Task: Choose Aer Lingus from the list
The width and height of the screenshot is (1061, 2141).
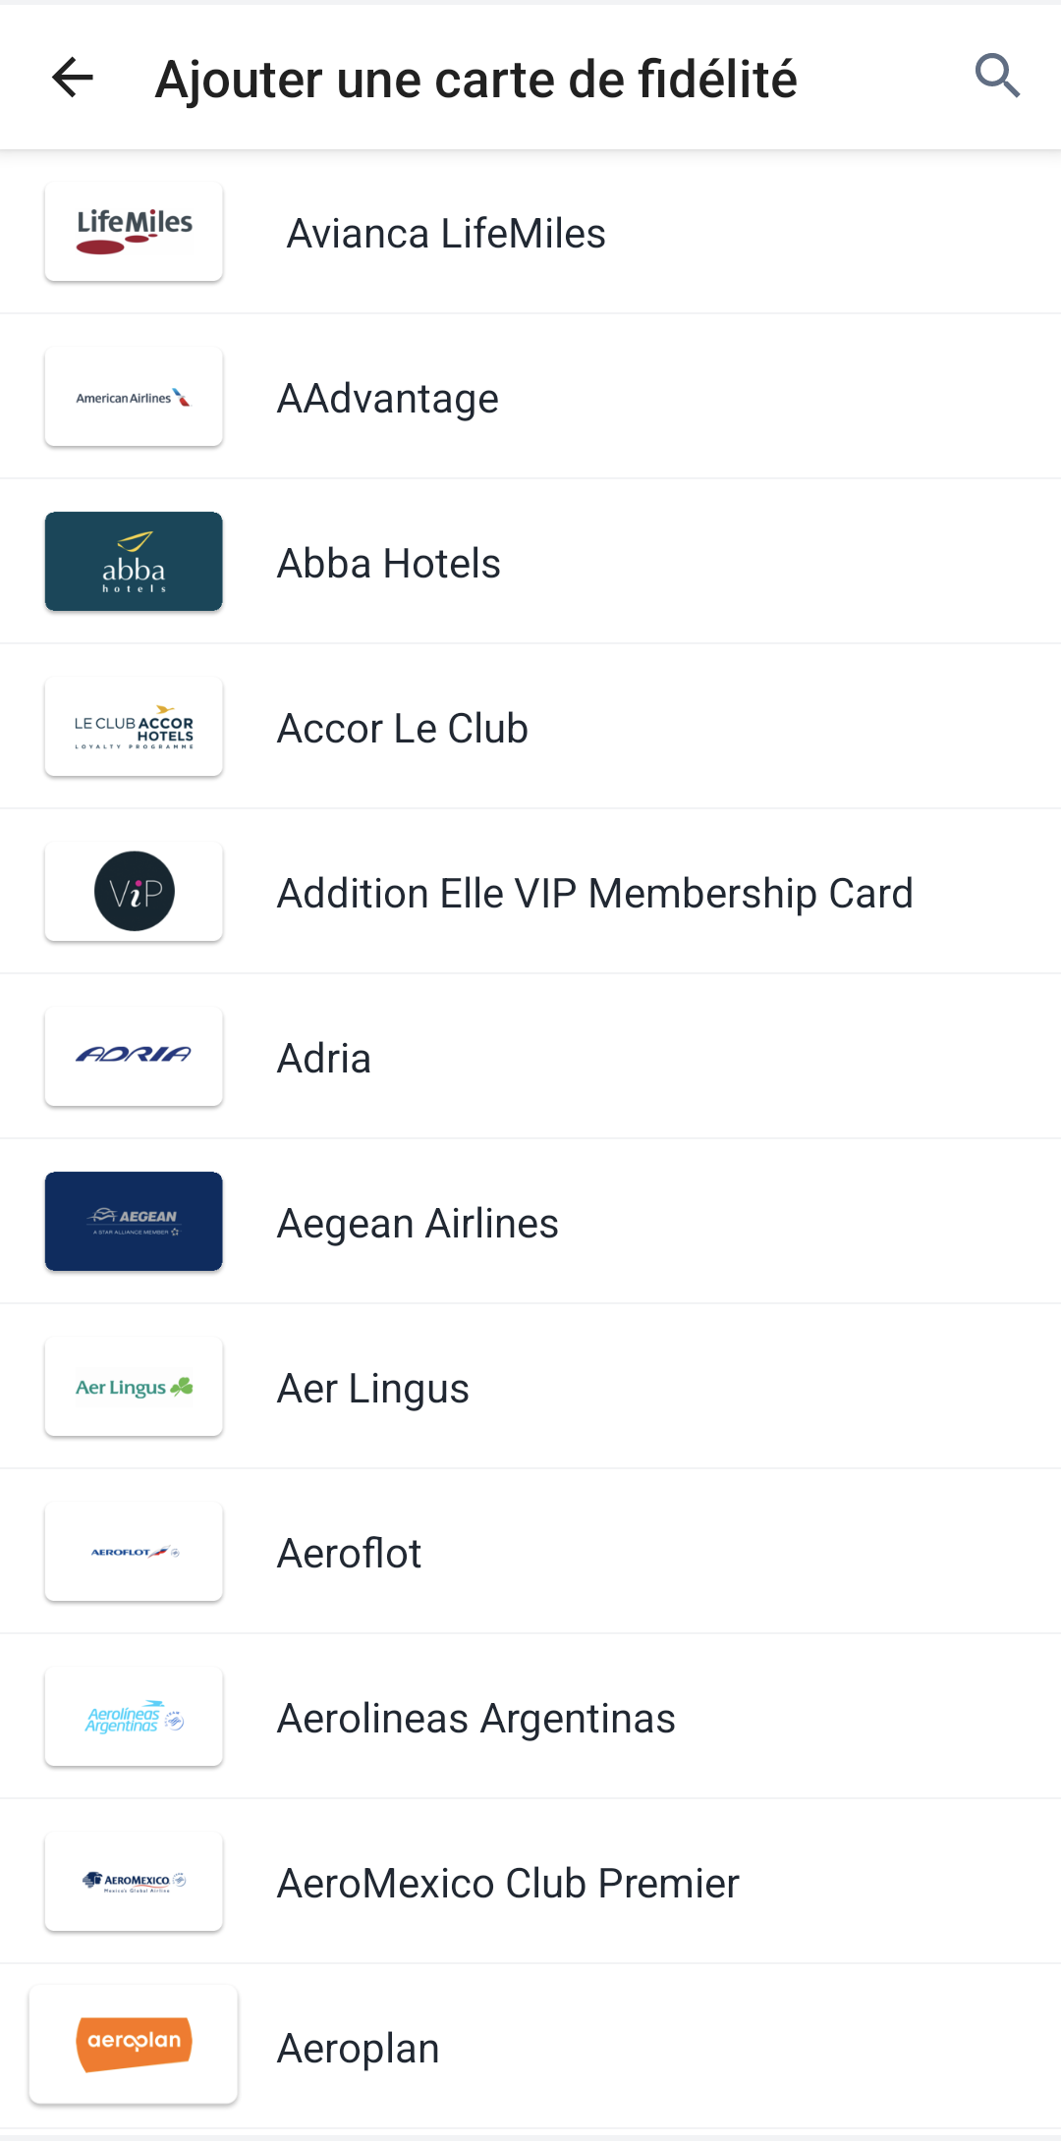Action: point(530,1388)
